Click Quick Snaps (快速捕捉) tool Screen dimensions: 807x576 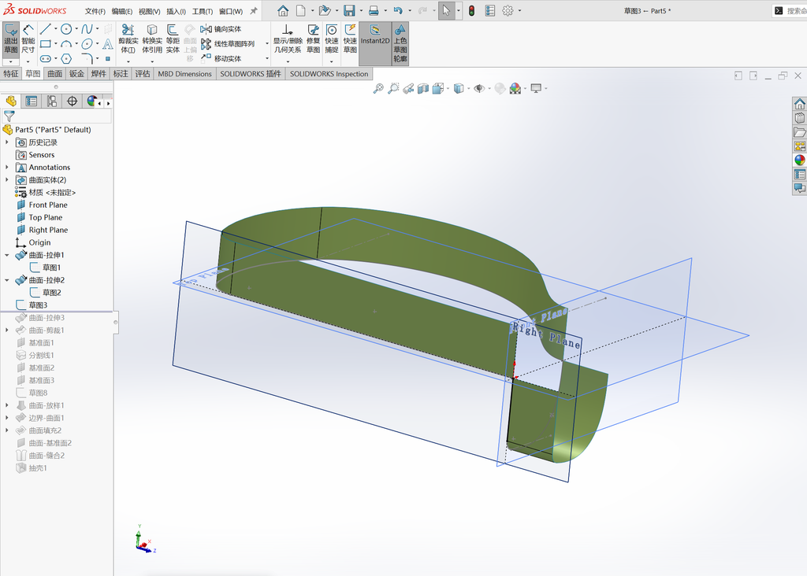(x=332, y=39)
